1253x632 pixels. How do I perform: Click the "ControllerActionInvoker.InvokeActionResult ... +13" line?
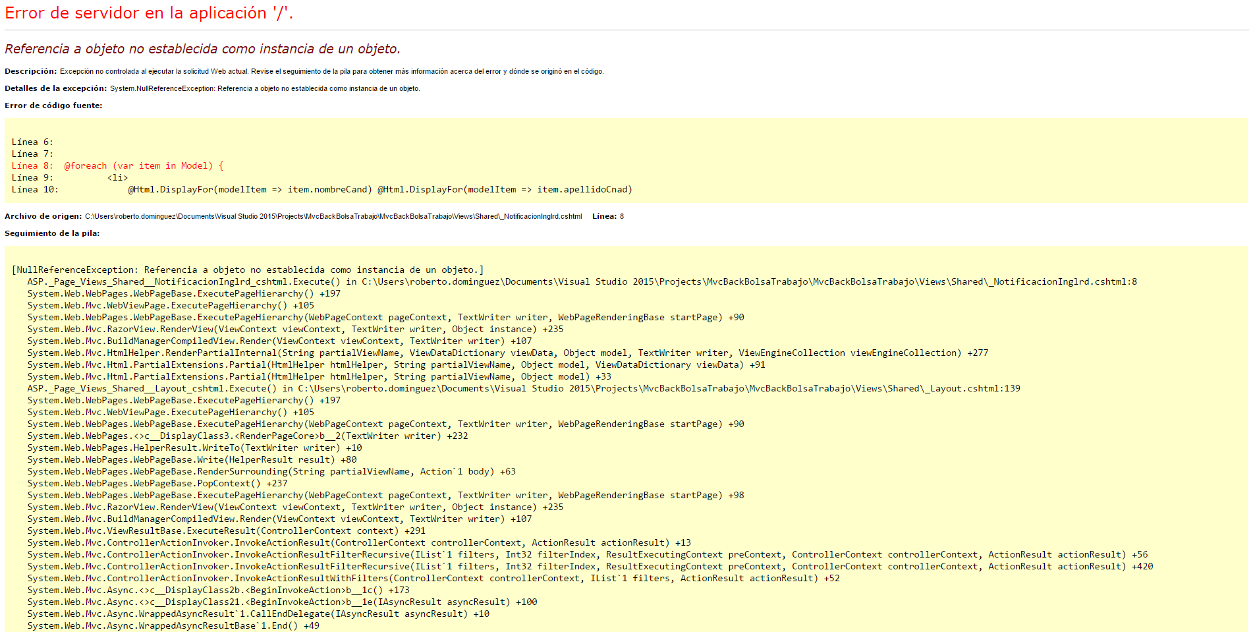pyautogui.click(x=359, y=543)
